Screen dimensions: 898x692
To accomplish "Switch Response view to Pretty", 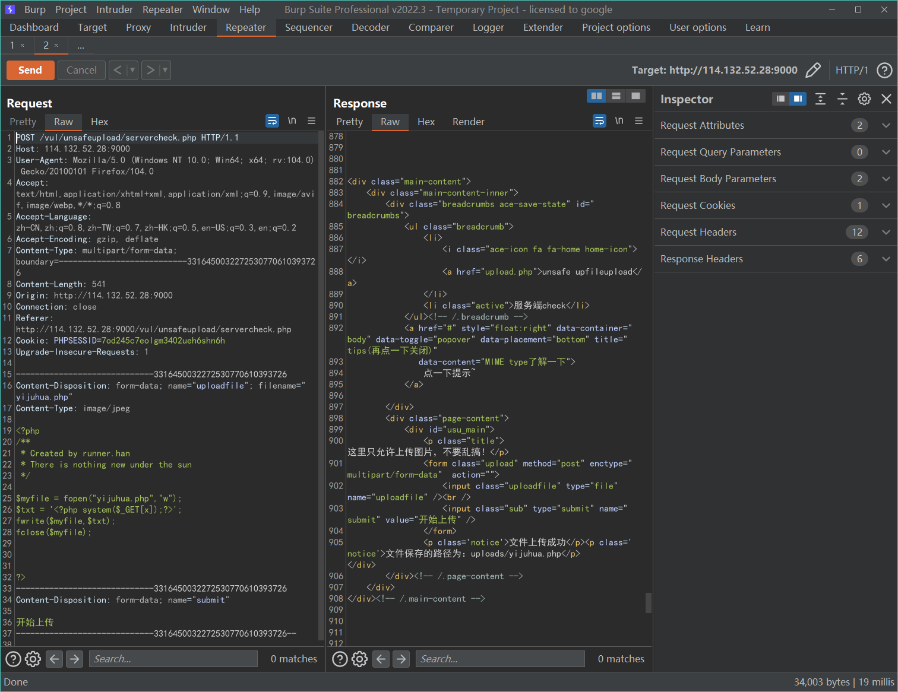I will 350,122.
